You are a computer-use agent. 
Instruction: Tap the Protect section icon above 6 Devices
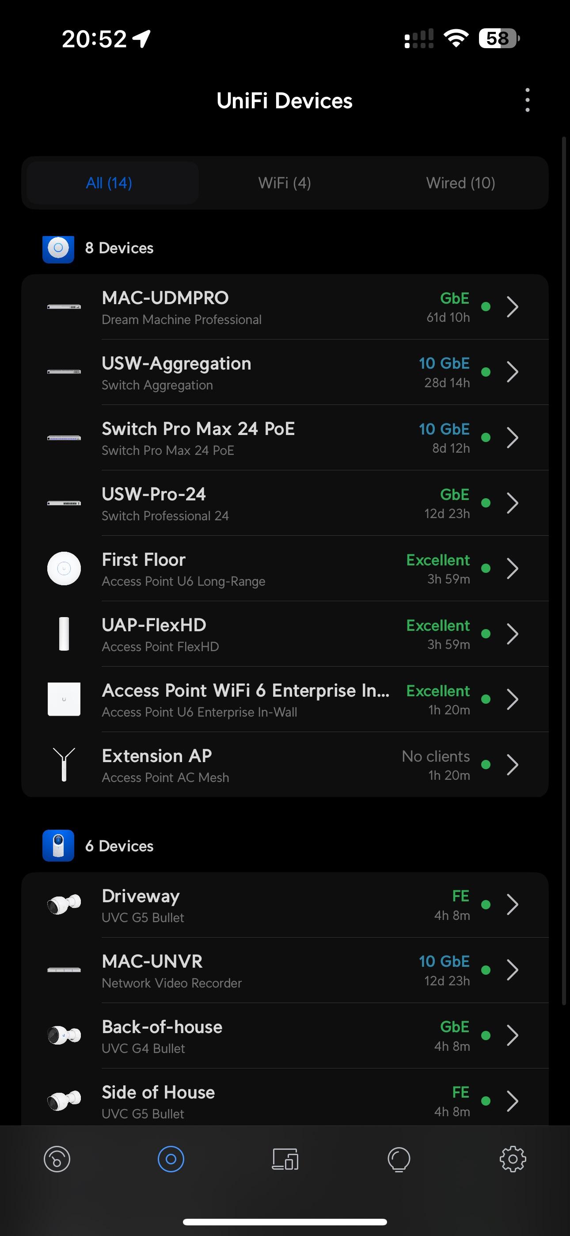click(58, 845)
